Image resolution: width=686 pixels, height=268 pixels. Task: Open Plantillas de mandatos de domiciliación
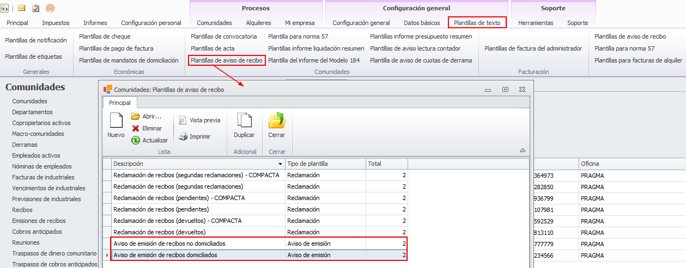tap(129, 60)
